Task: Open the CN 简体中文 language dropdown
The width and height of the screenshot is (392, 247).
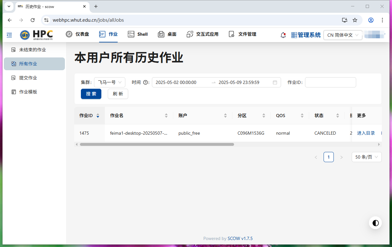Action: (343, 35)
